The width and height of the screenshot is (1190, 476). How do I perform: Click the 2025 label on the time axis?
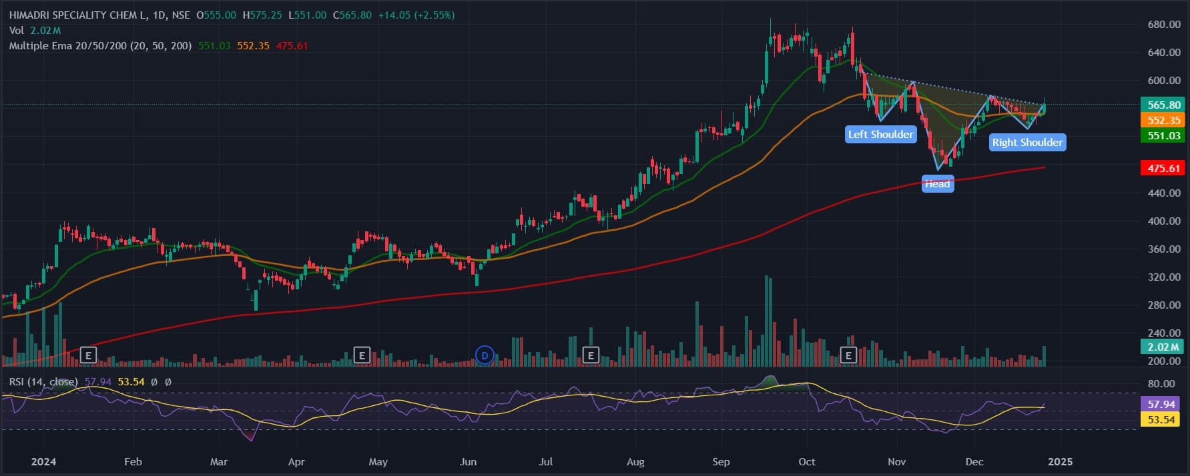[1060, 462]
